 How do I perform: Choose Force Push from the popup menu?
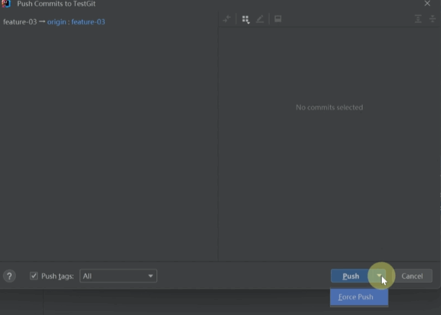pos(359,297)
